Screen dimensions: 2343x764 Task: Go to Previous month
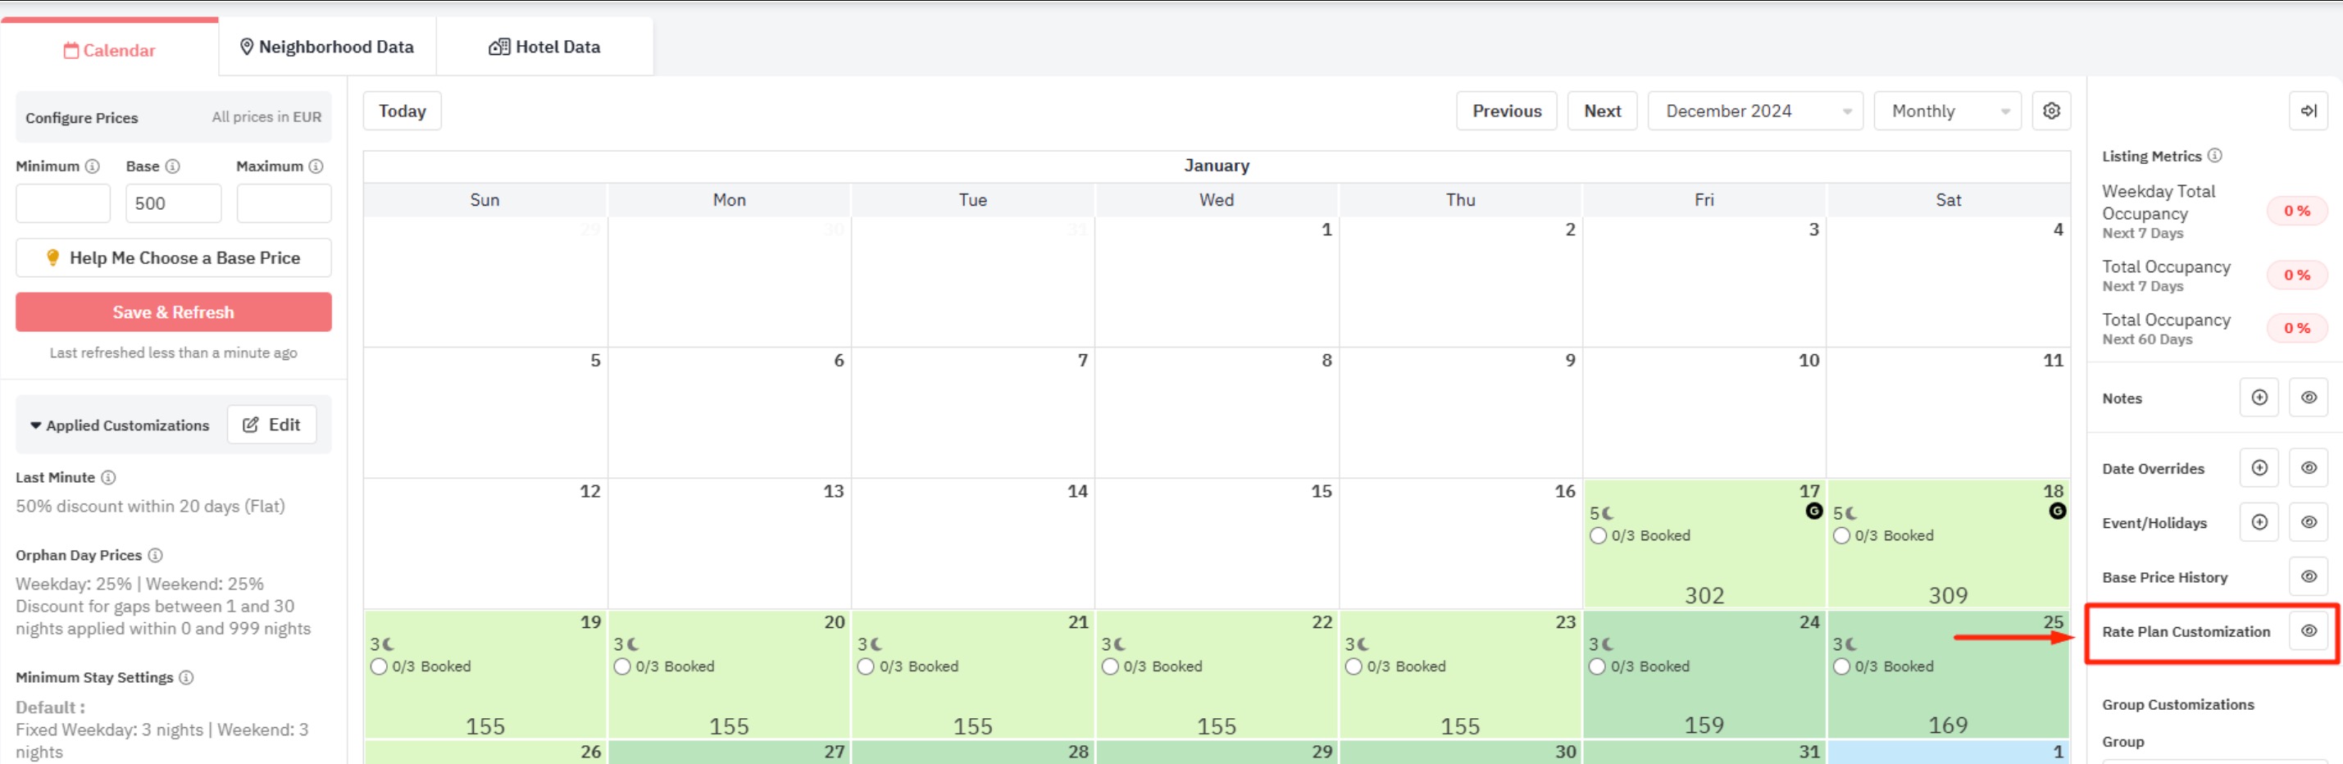(1506, 111)
